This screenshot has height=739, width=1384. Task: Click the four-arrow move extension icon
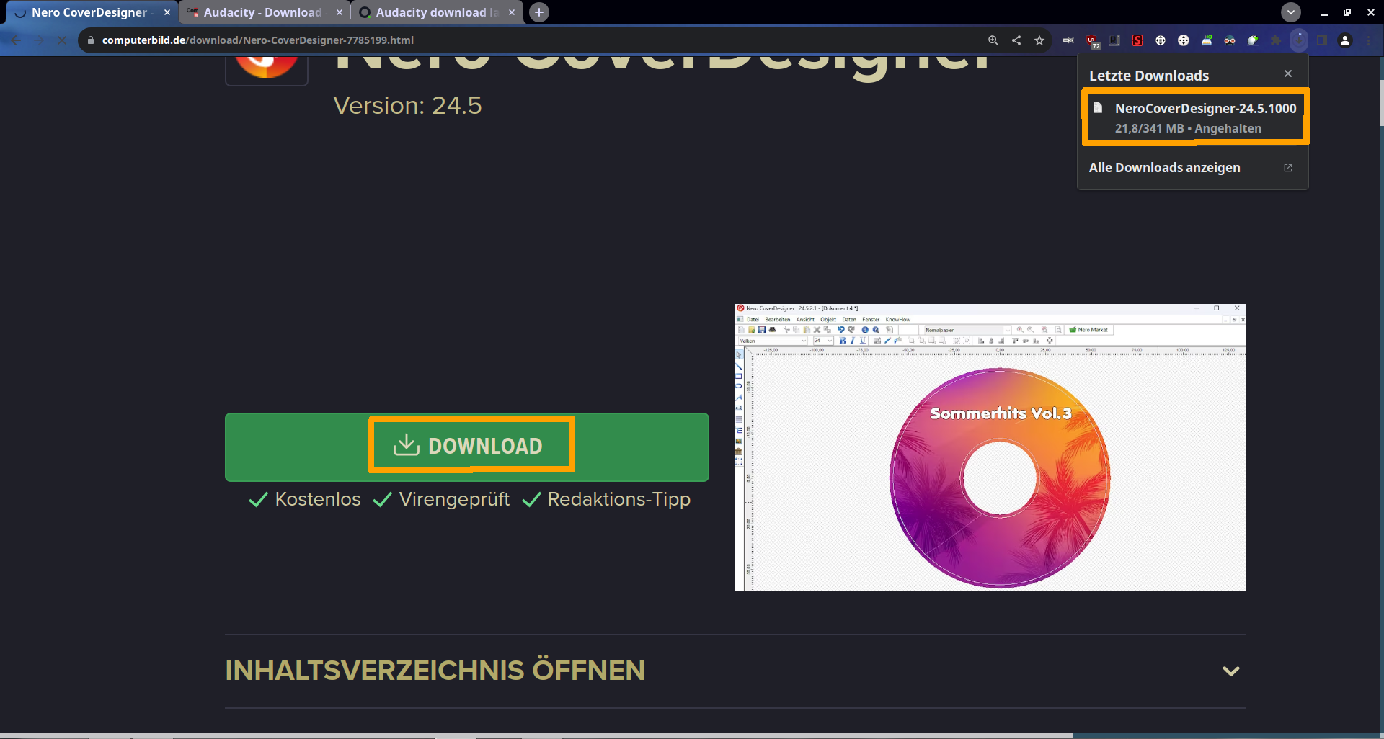pyautogui.click(x=1184, y=40)
